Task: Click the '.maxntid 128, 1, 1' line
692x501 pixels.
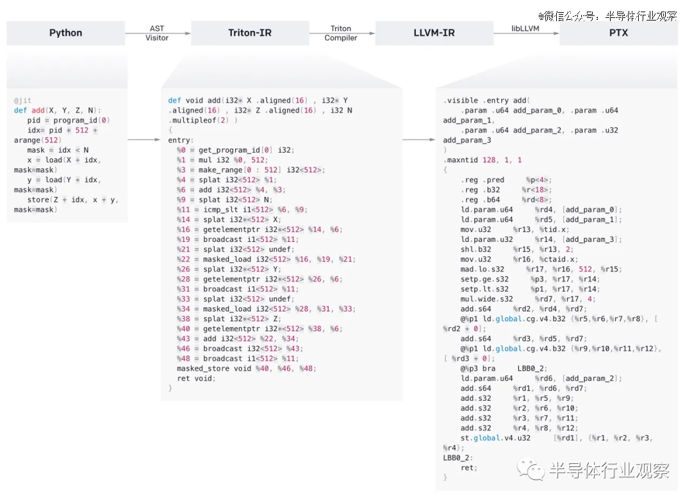Action: point(483,160)
